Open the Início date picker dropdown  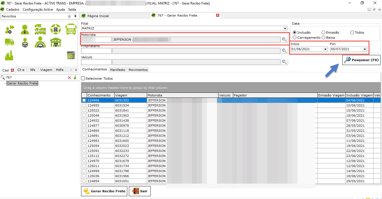[325, 49]
